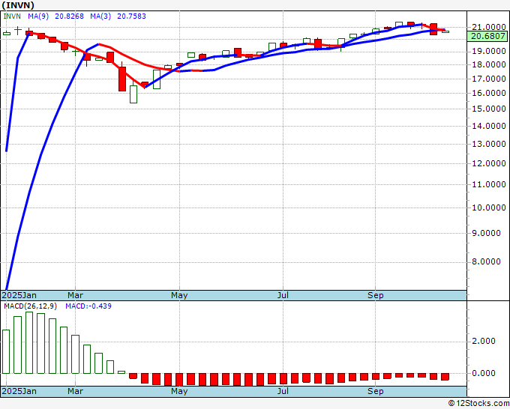Screen dimensions: 510x409
Task: Select the MA(9) legend label
Action: [38, 16]
